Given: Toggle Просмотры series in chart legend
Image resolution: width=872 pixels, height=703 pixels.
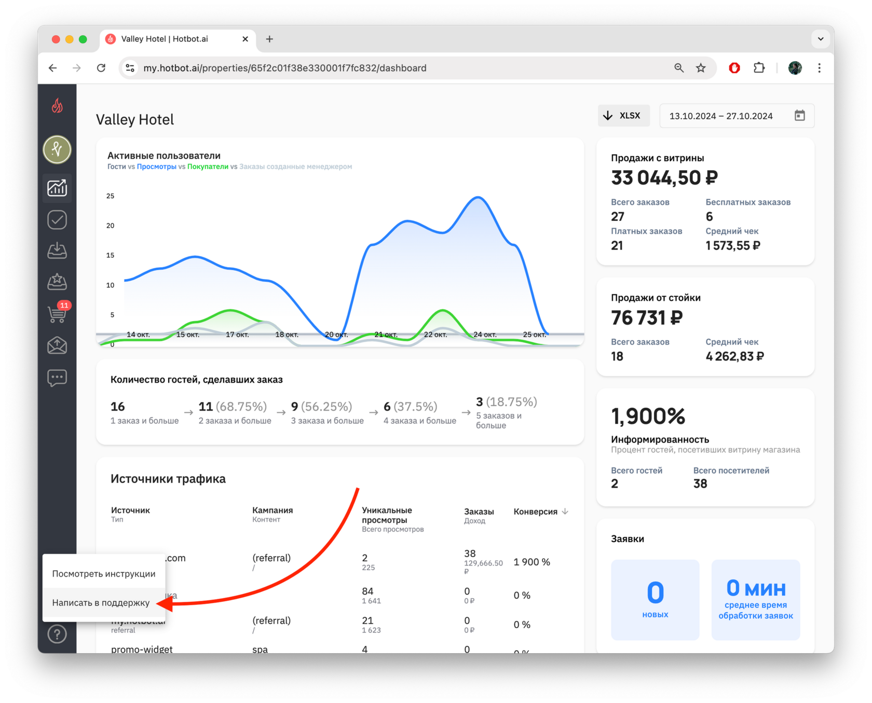Looking at the screenshot, I should [x=157, y=167].
